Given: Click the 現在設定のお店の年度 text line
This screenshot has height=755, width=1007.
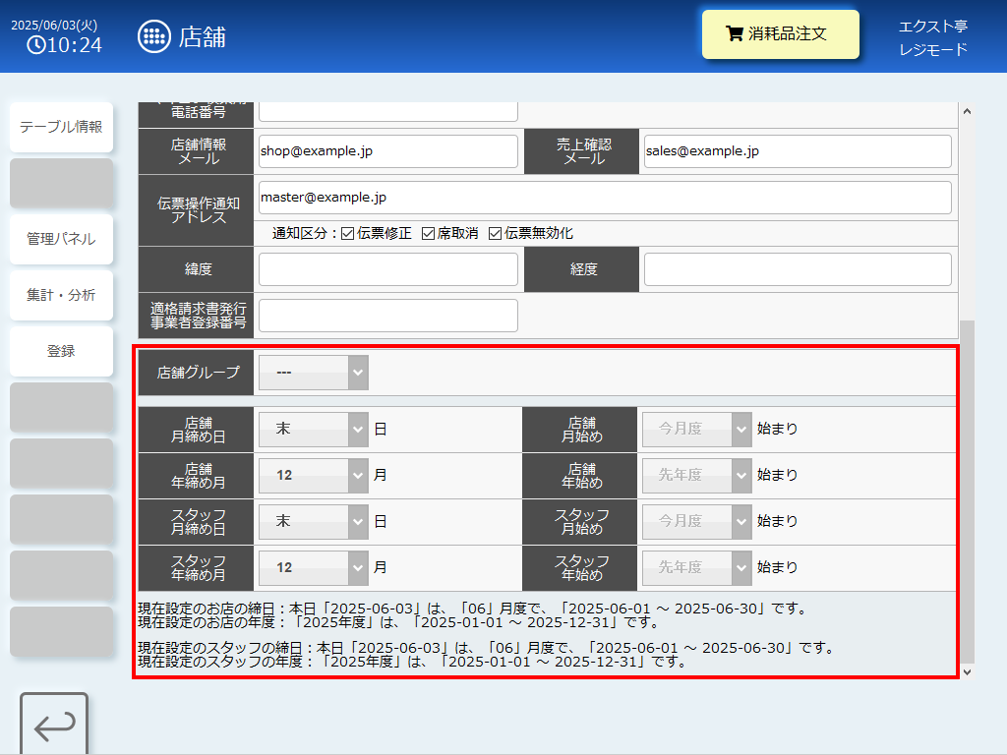Looking at the screenshot, I should (x=399, y=622).
